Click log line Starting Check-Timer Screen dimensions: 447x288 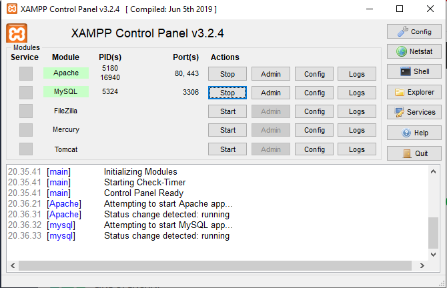(x=145, y=182)
